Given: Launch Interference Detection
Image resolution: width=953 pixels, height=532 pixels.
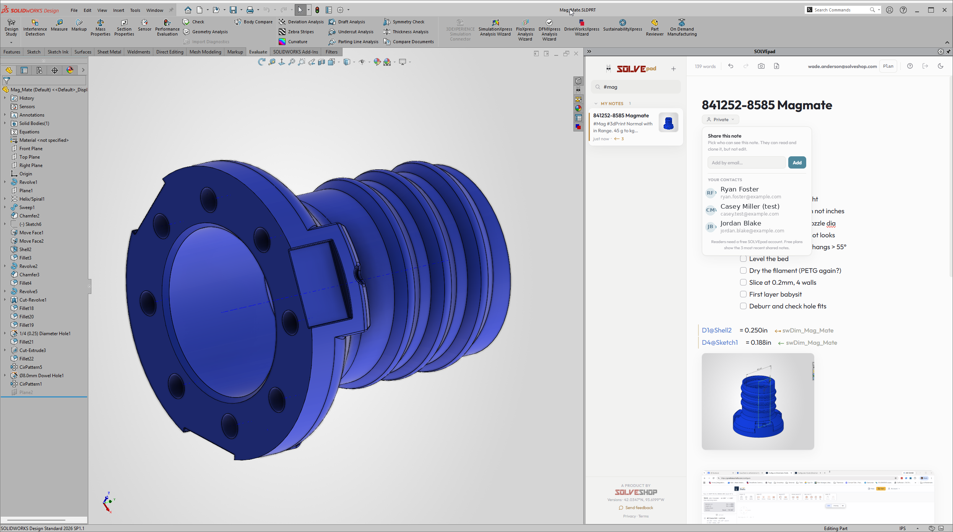Looking at the screenshot, I should (35, 28).
